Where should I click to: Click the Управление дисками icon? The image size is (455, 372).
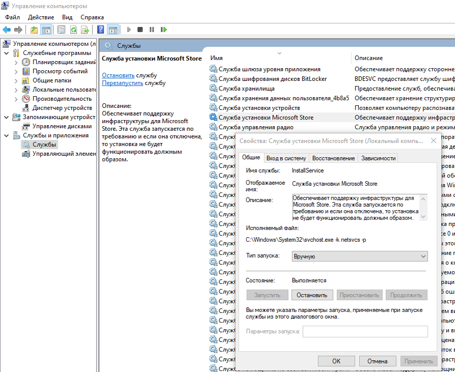pyautogui.click(x=26, y=126)
